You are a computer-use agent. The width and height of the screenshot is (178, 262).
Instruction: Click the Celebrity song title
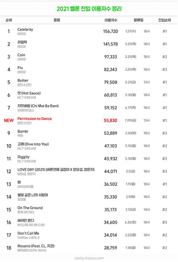pyautogui.click(x=25, y=30)
